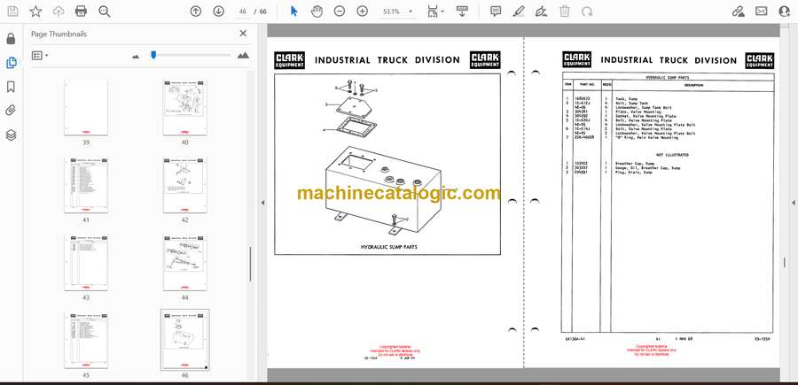Click 'Breather Cap, Sump' description row
The image size is (798, 385).
pos(634,164)
